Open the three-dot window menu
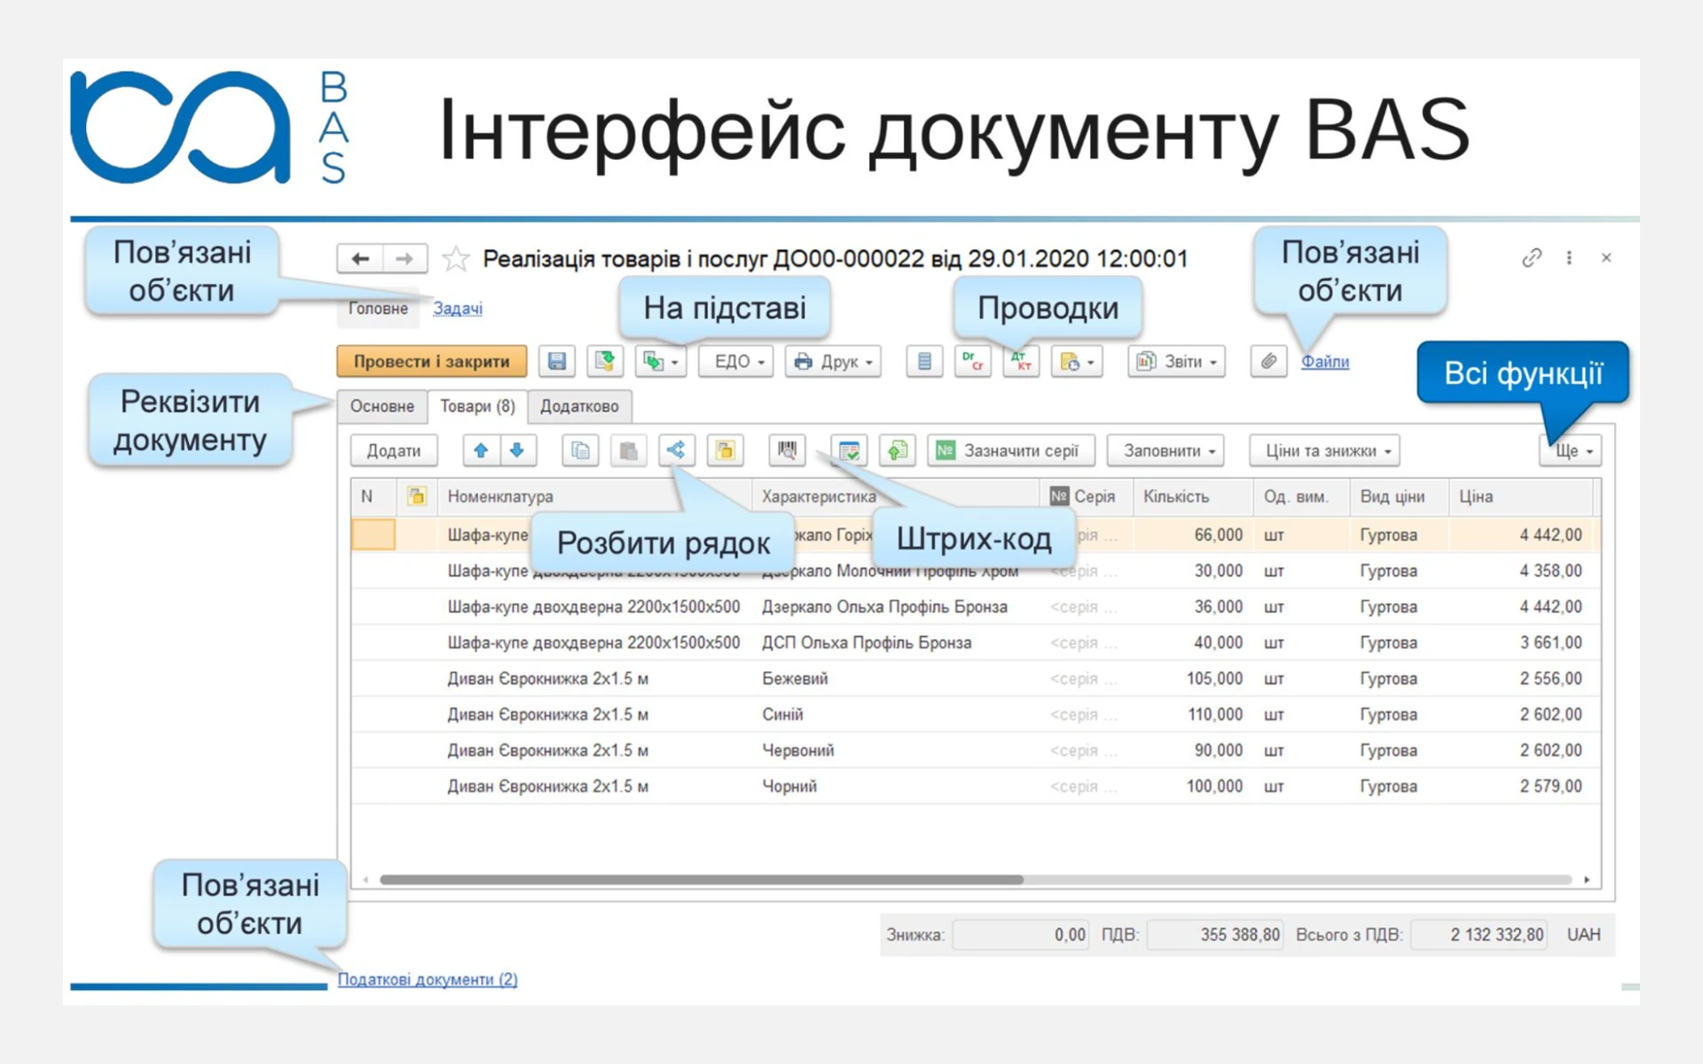Image resolution: width=1703 pixels, height=1064 pixels. 1569,258
